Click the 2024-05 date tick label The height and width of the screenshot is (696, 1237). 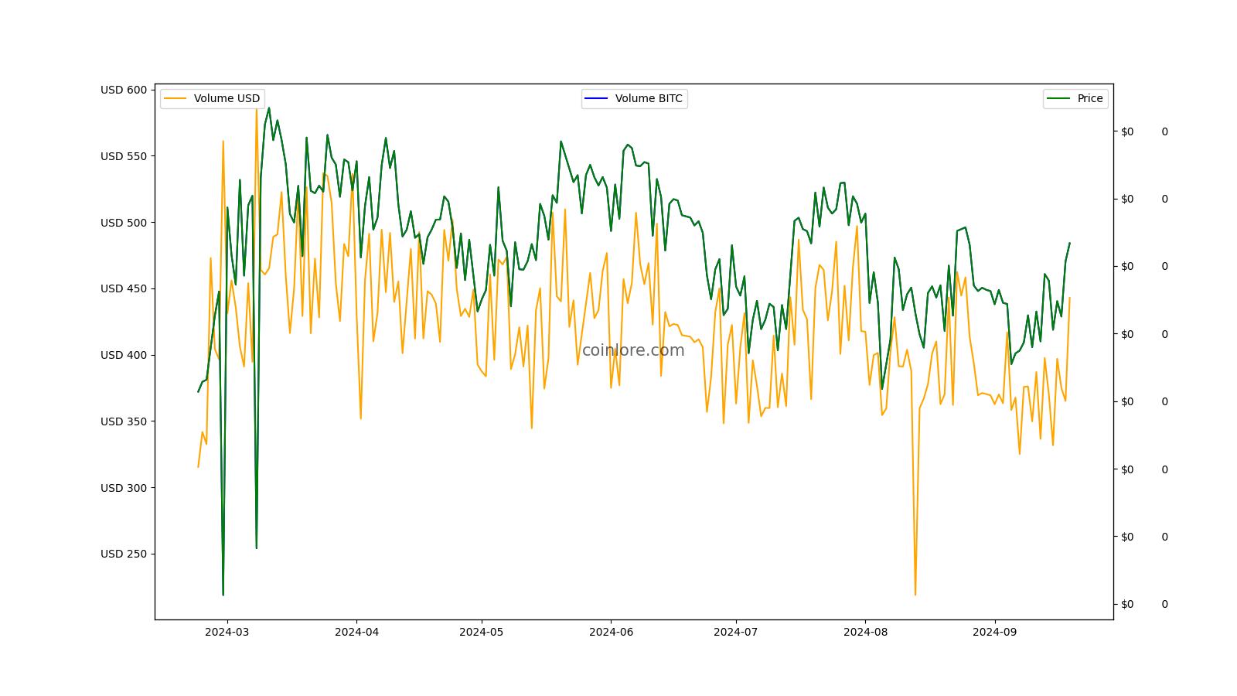coord(482,632)
